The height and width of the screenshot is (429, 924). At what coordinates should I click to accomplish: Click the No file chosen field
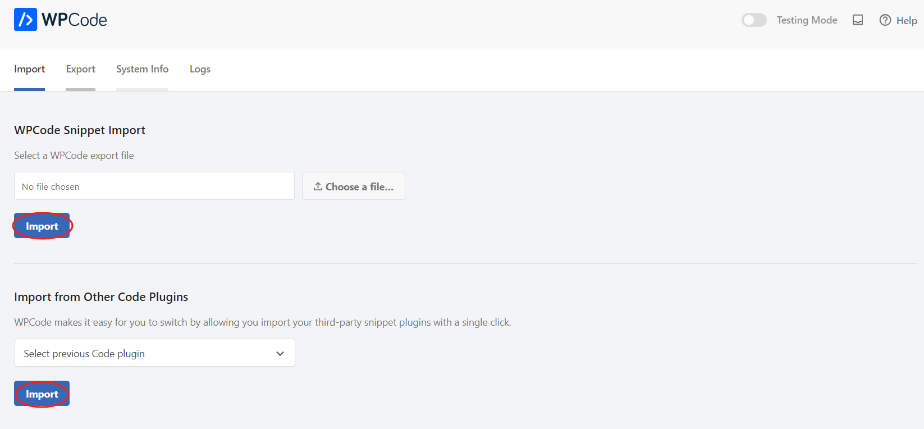[154, 186]
